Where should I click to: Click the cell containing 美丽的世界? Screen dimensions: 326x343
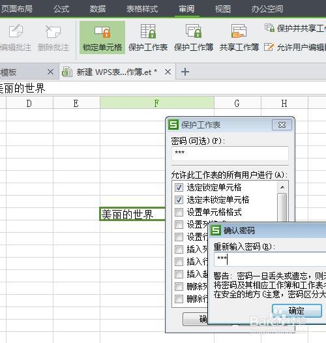132,214
